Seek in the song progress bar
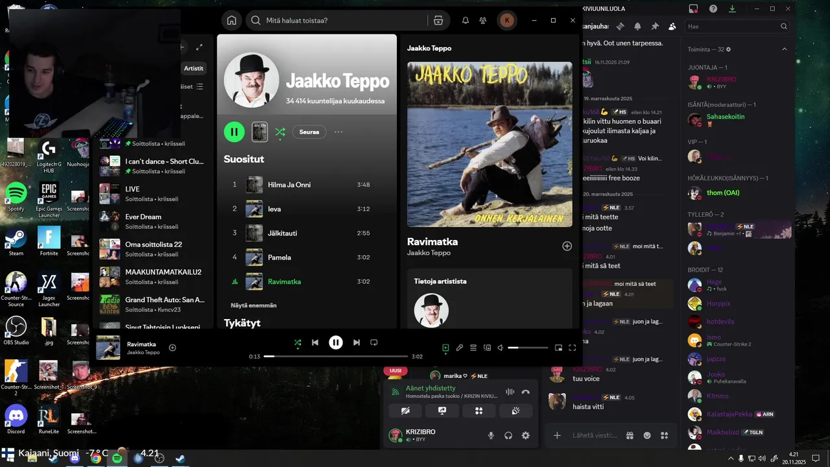Viewport: 830px width, 467px height. [x=336, y=356]
